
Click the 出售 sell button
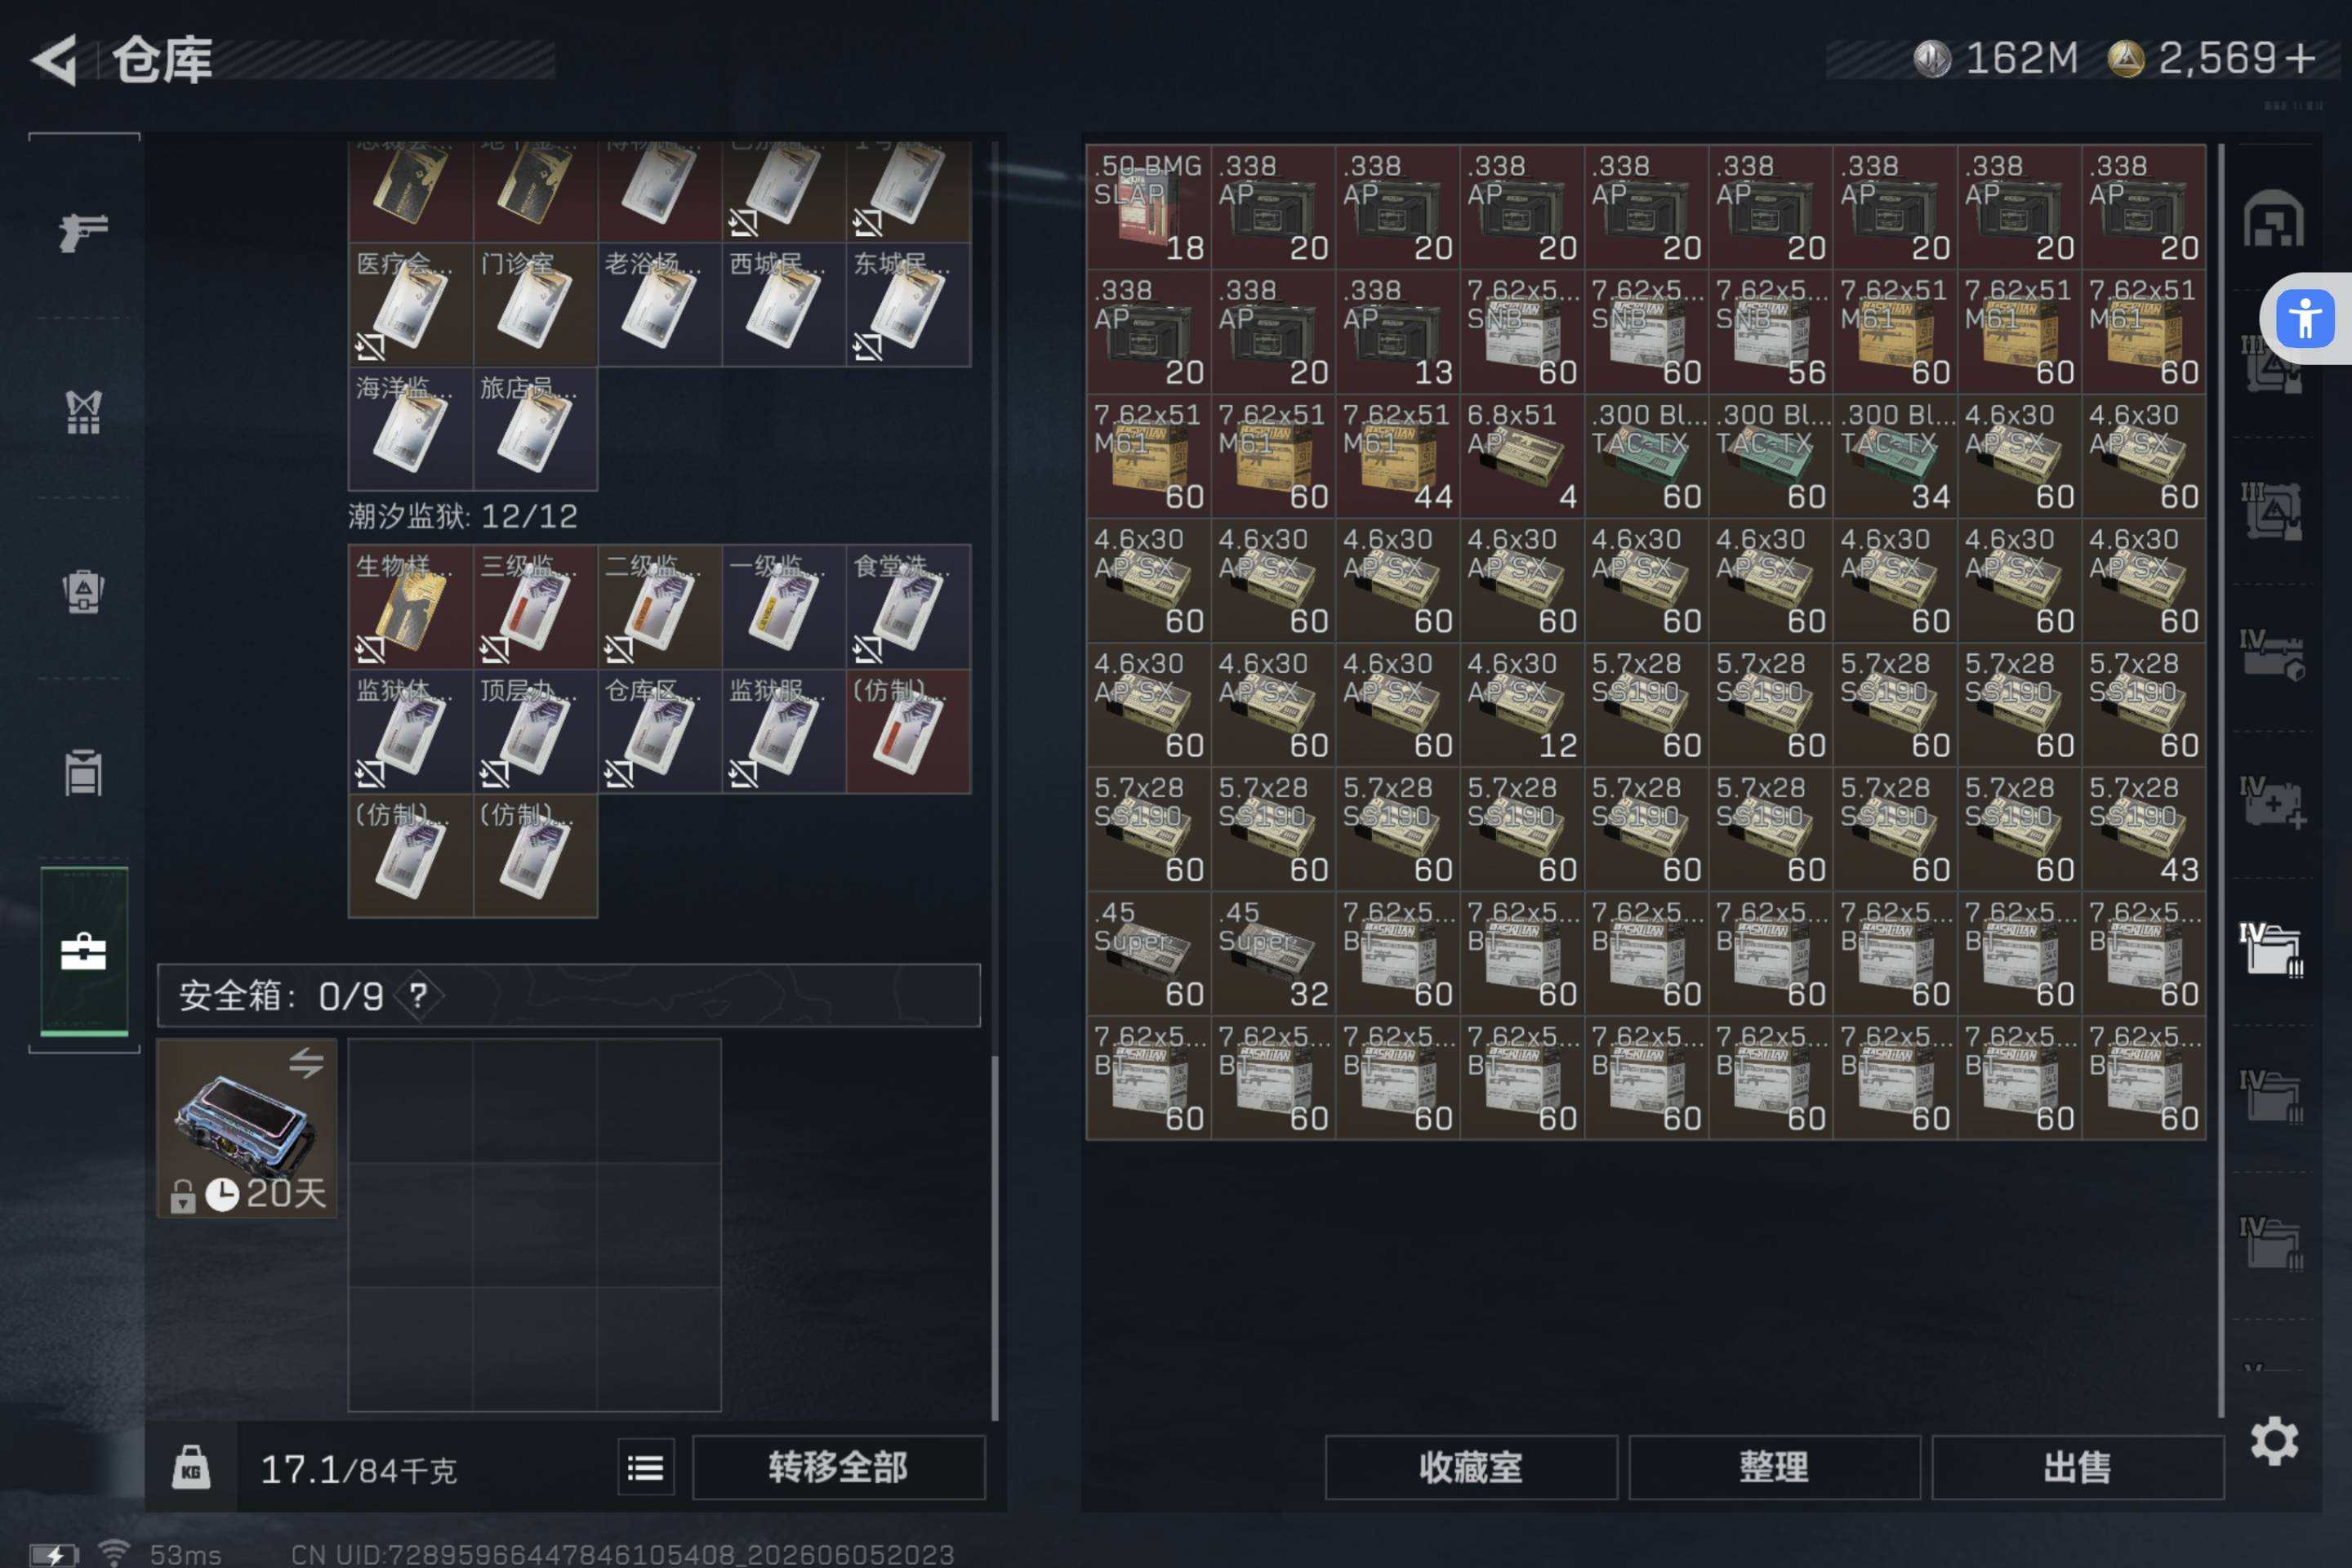click(x=2077, y=1467)
